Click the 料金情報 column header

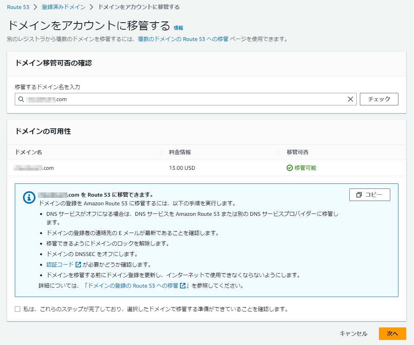click(180, 152)
